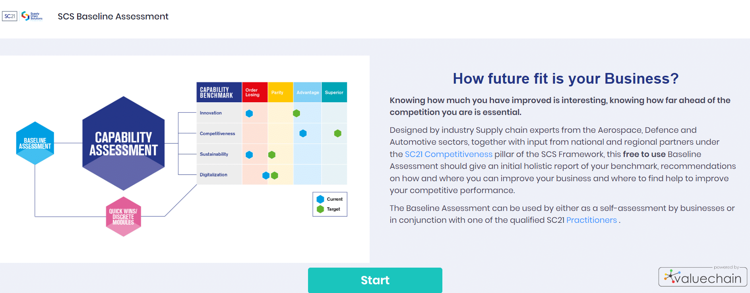Click the Innovation row label
The image size is (750, 293).
point(210,113)
